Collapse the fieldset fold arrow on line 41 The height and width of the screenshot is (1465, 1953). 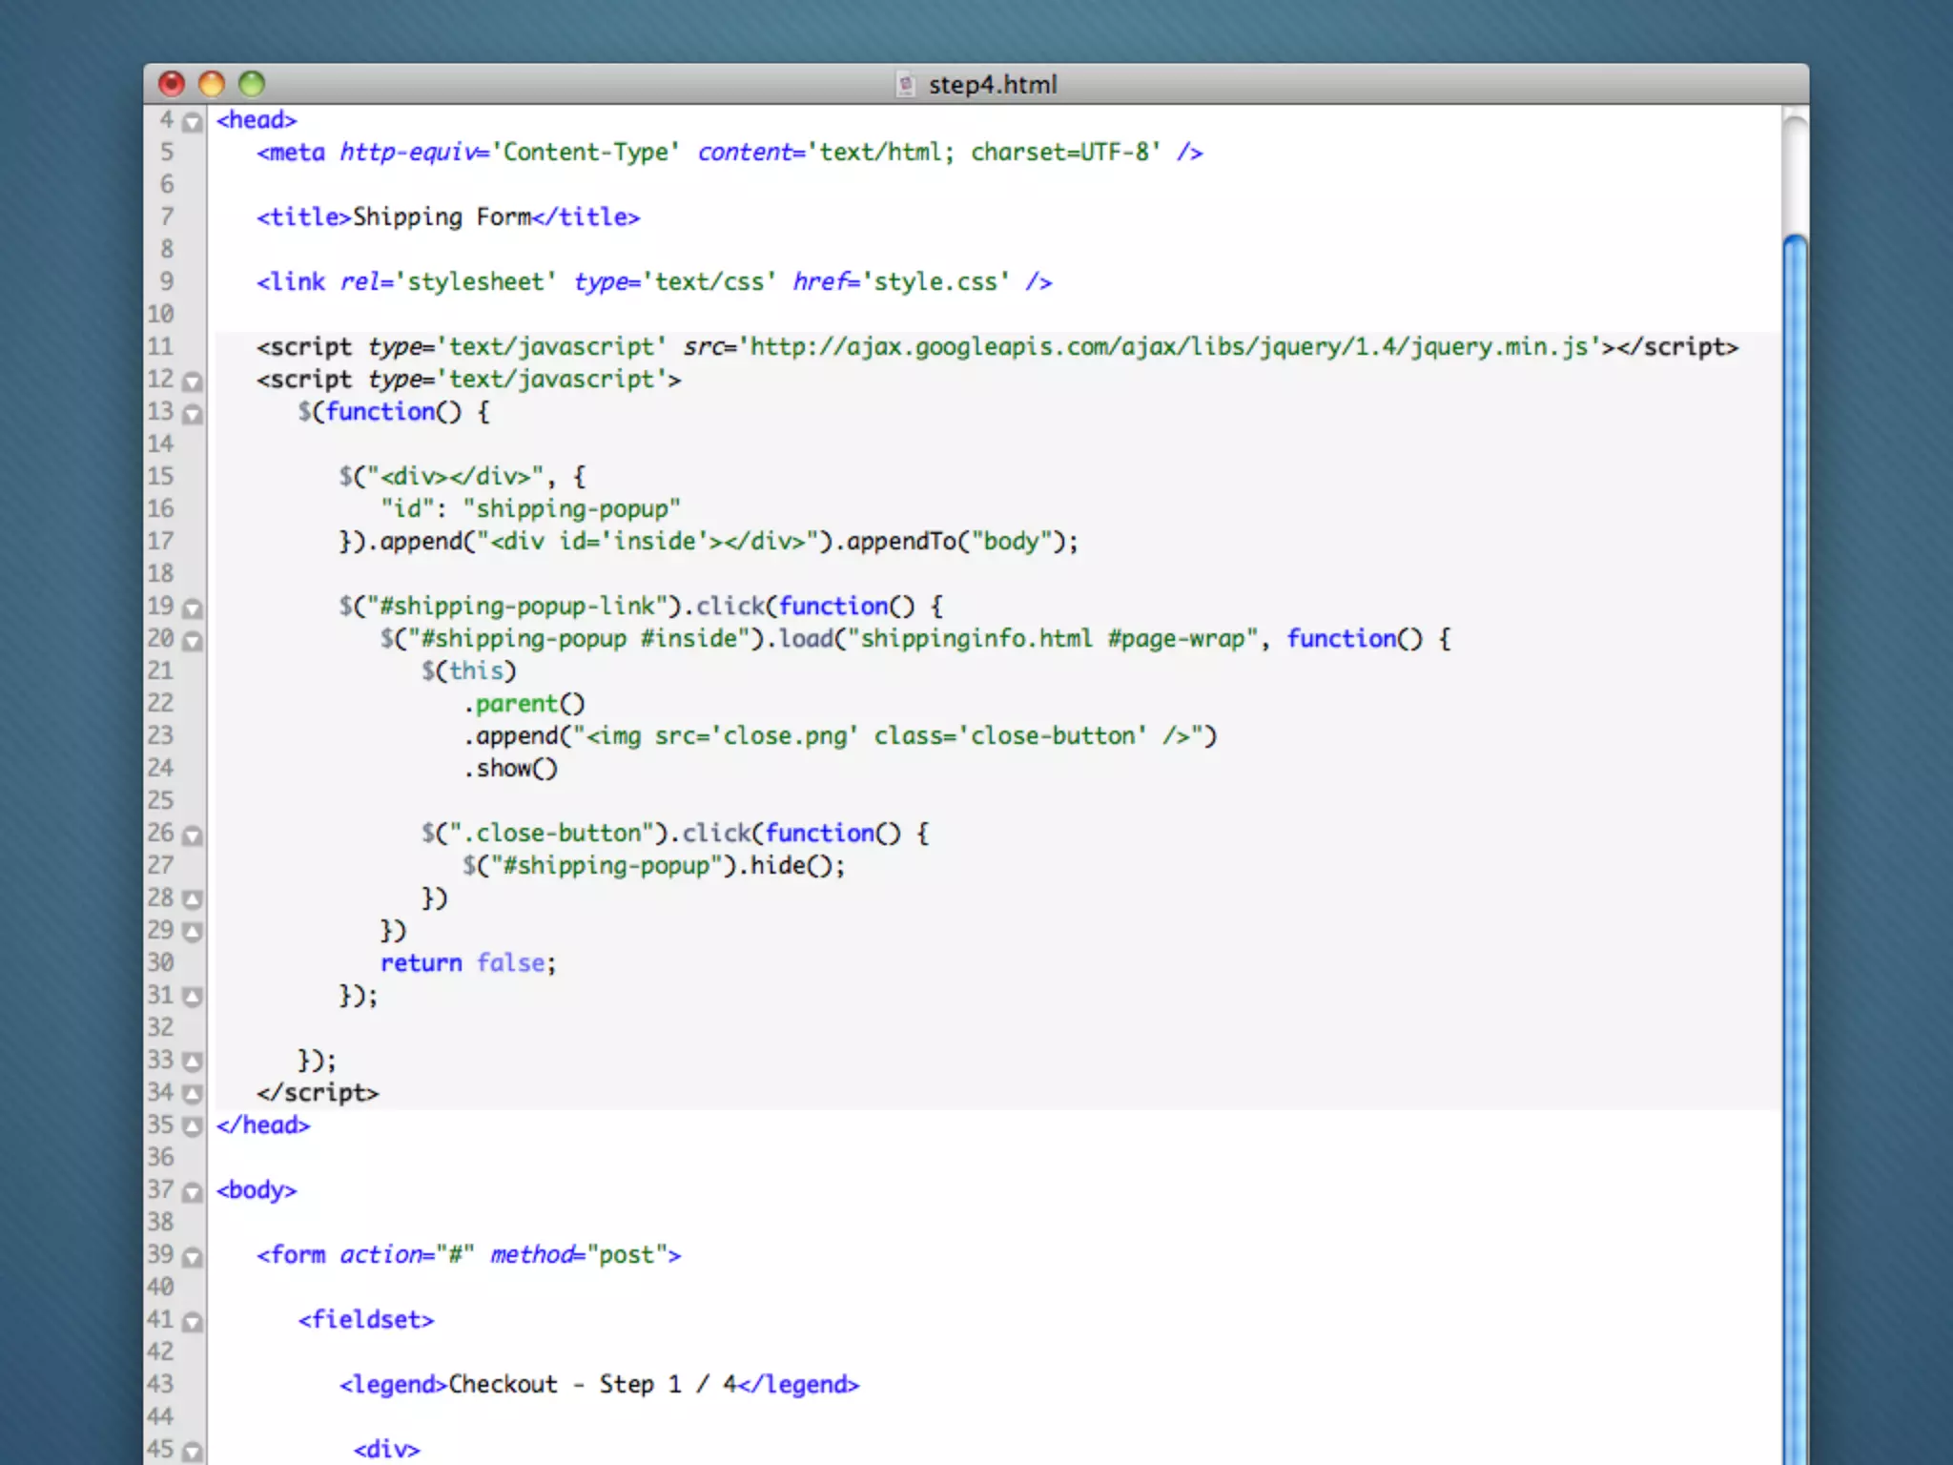pyautogui.click(x=193, y=1322)
